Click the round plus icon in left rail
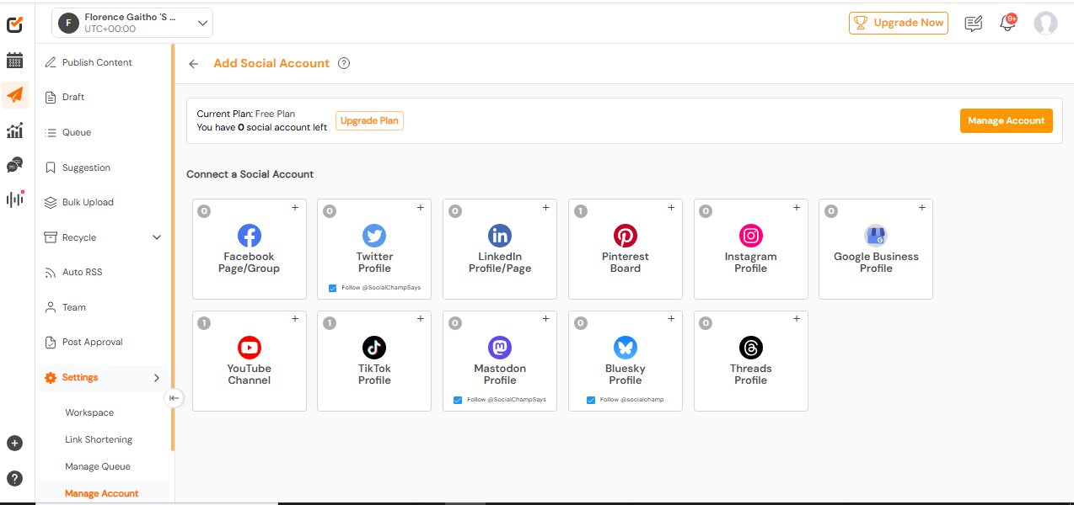Screen dimensions: 1074x505 tap(14, 444)
